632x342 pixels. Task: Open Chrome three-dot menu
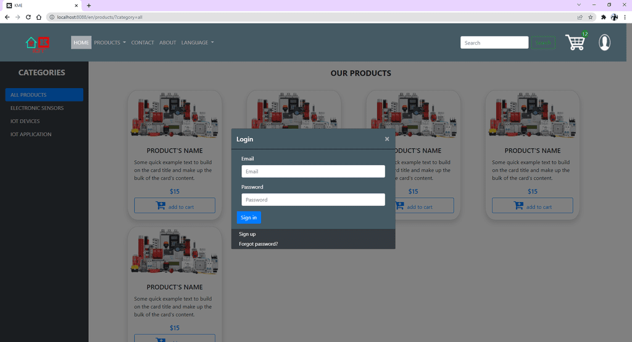pos(625,17)
